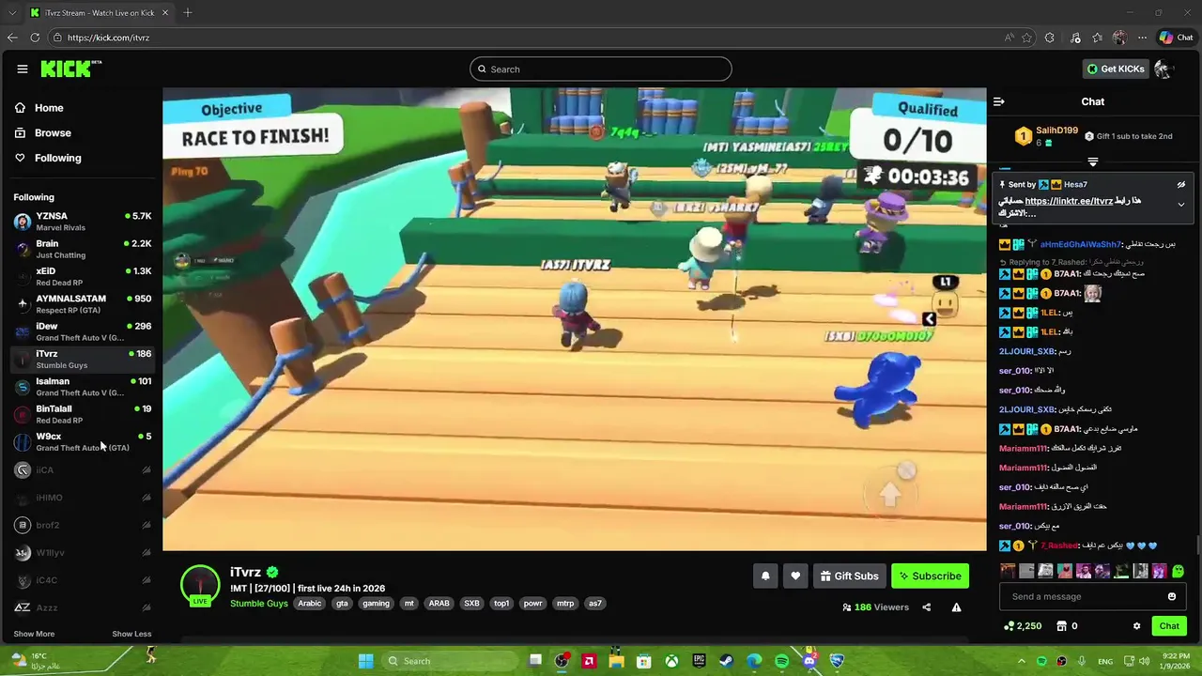
Task: Click the green Kick emote in emote row
Action: [x=1178, y=571]
